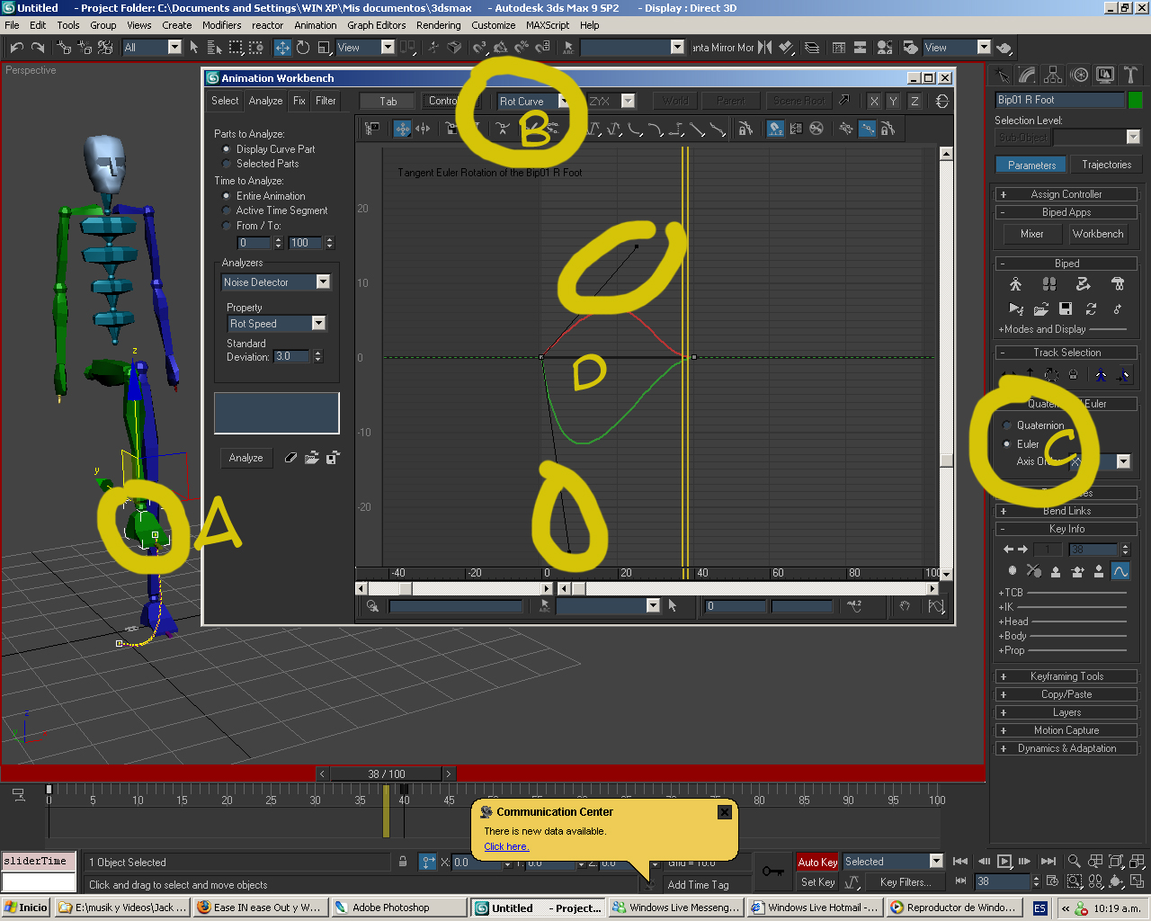Select the Euler rotation option

pyautogui.click(x=1006, y=444)
